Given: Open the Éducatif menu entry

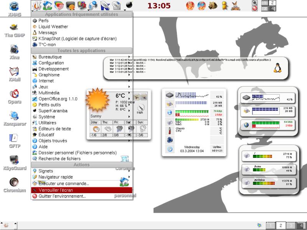Looking at the screenshot, I should pos(82,135).
